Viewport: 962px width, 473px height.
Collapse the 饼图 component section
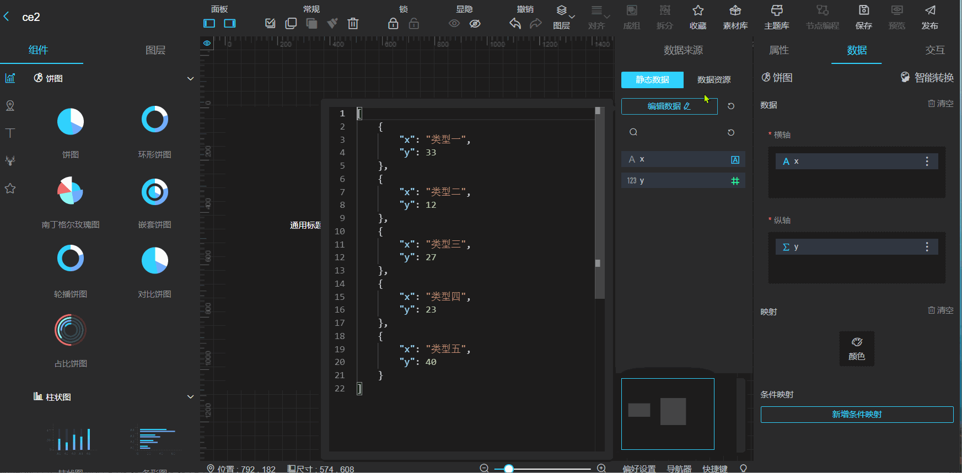tap(190, 78)
